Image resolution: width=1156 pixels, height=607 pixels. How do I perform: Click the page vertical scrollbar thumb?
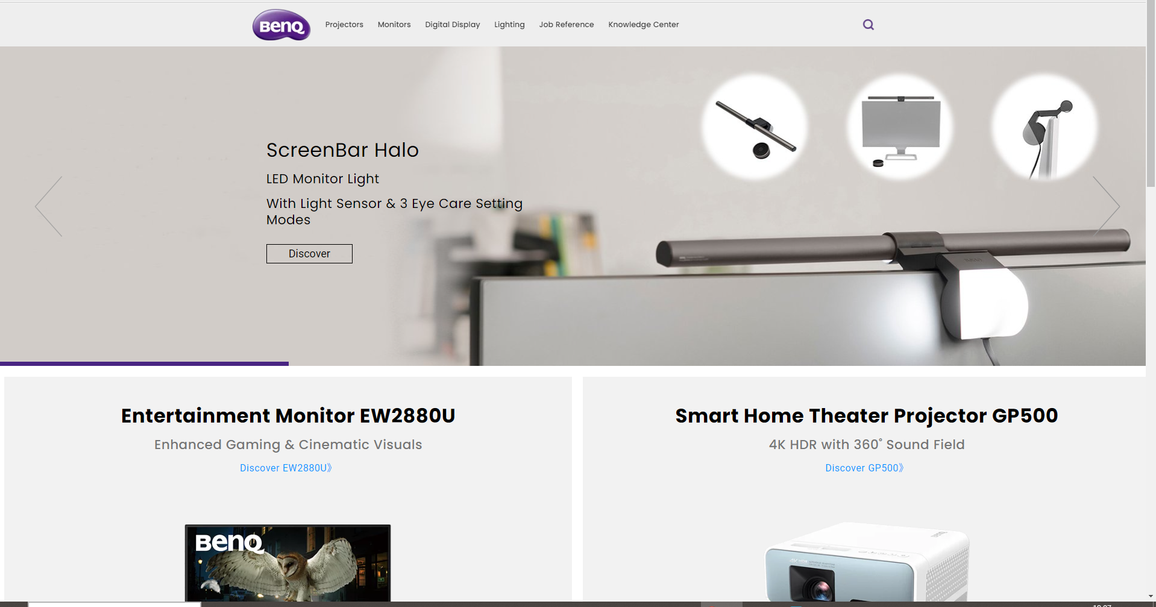(x=1151, y=96)
